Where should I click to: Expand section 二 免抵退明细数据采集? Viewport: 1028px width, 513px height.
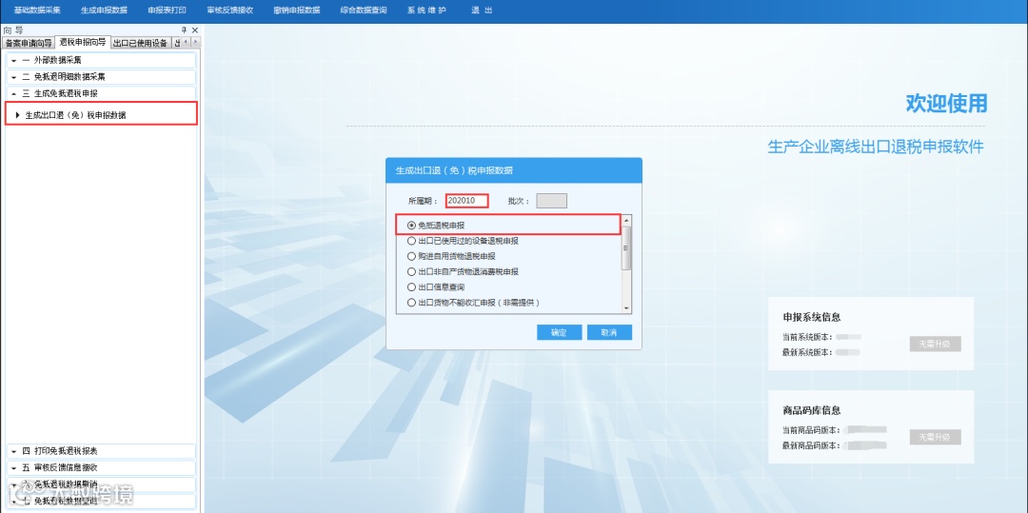pyautogui.click(x=102, y=77)
